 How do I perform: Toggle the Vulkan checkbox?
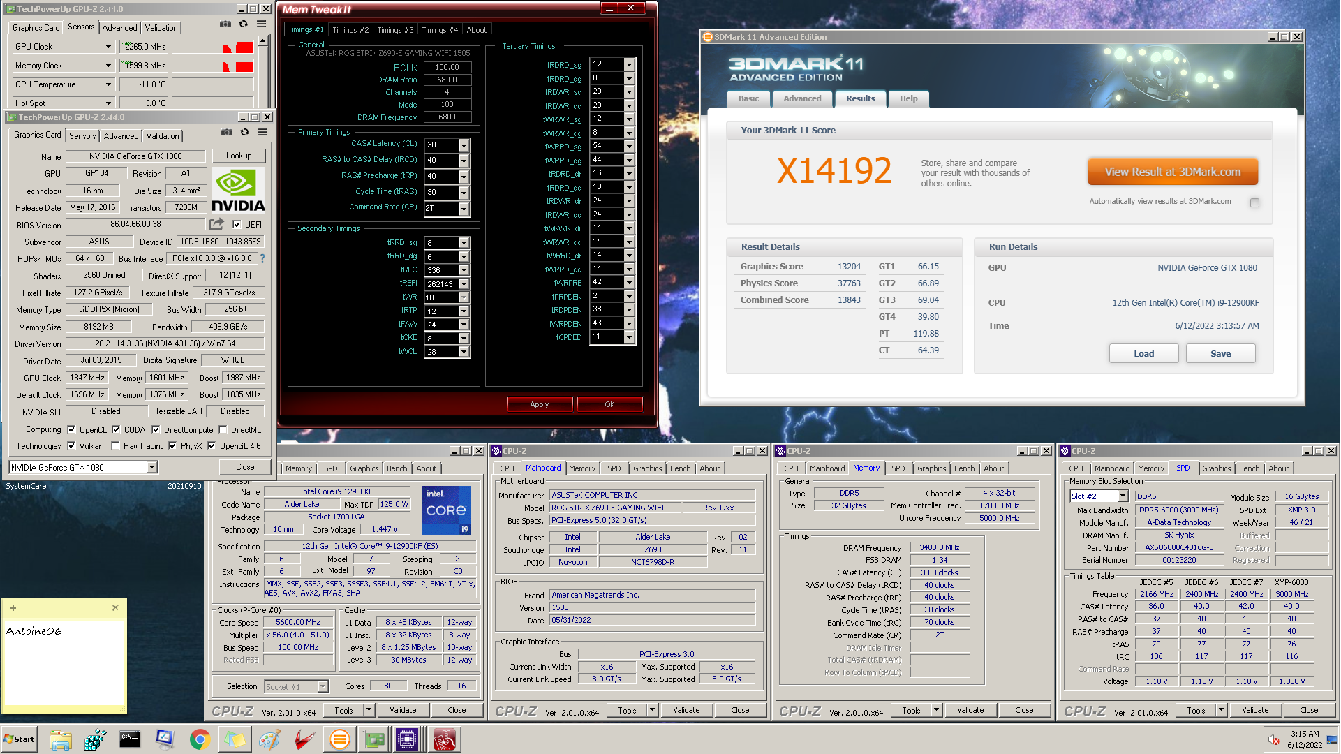click(71, 446)
